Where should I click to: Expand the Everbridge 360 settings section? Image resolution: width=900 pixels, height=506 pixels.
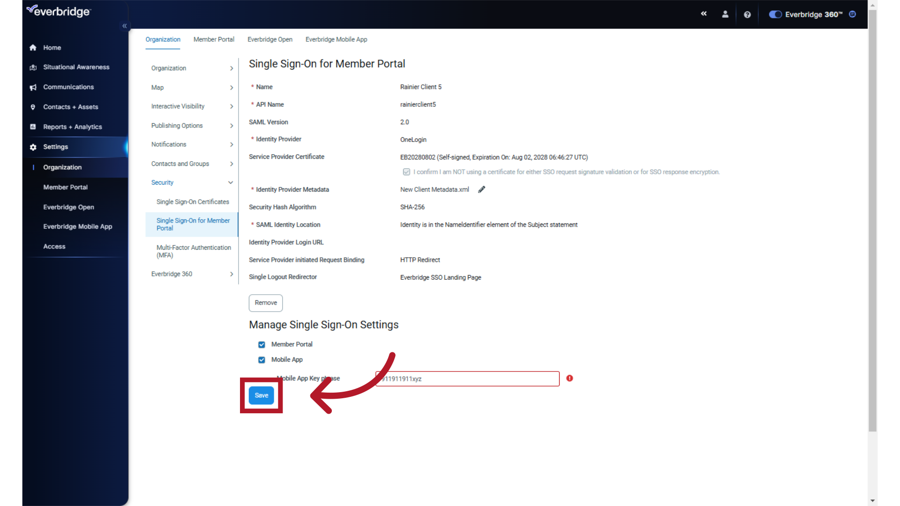(231, 274)
